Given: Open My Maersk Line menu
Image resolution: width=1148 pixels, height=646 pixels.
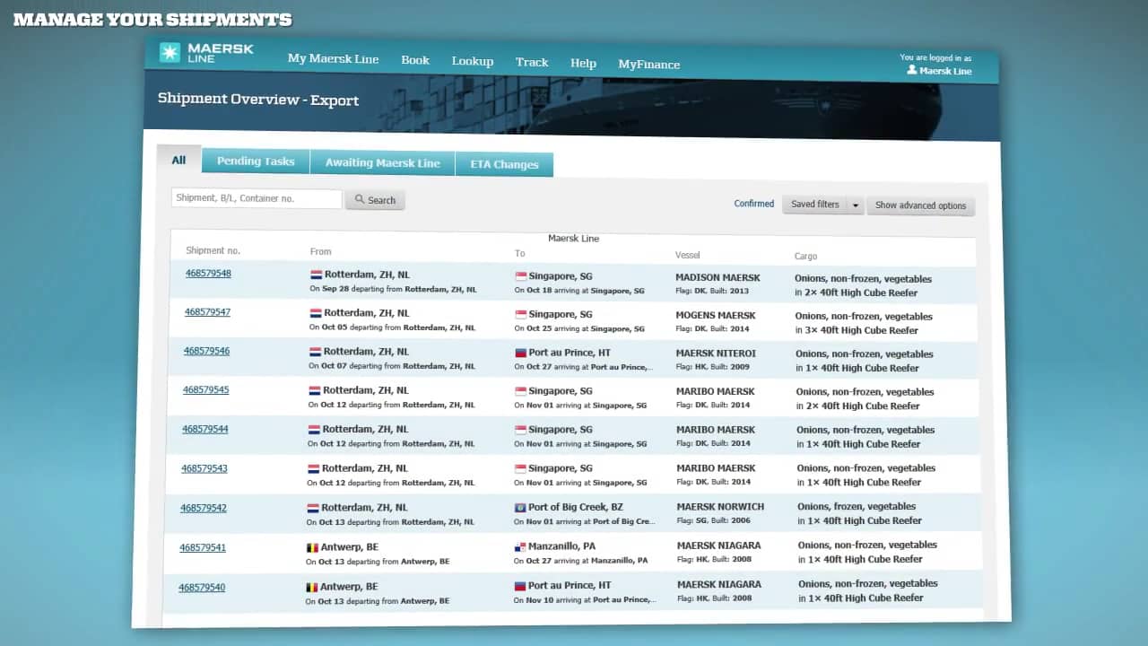Looking at the screenshot, I should (x=333, y=59).
